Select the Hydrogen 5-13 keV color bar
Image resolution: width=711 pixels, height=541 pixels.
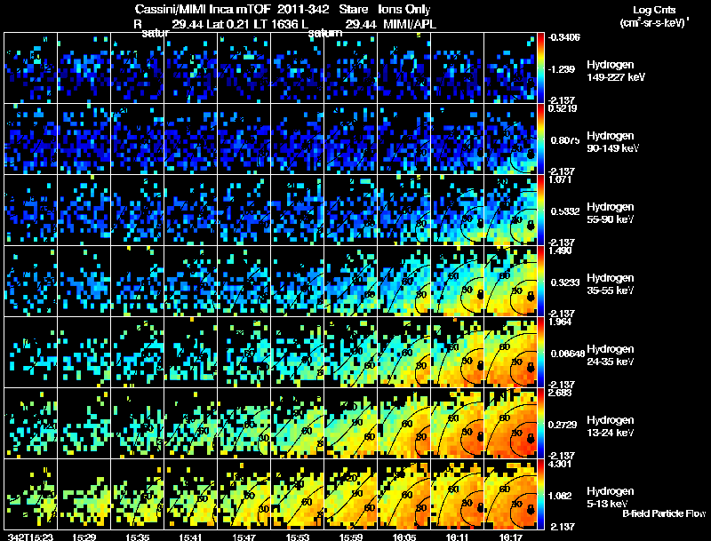point(540,494)
